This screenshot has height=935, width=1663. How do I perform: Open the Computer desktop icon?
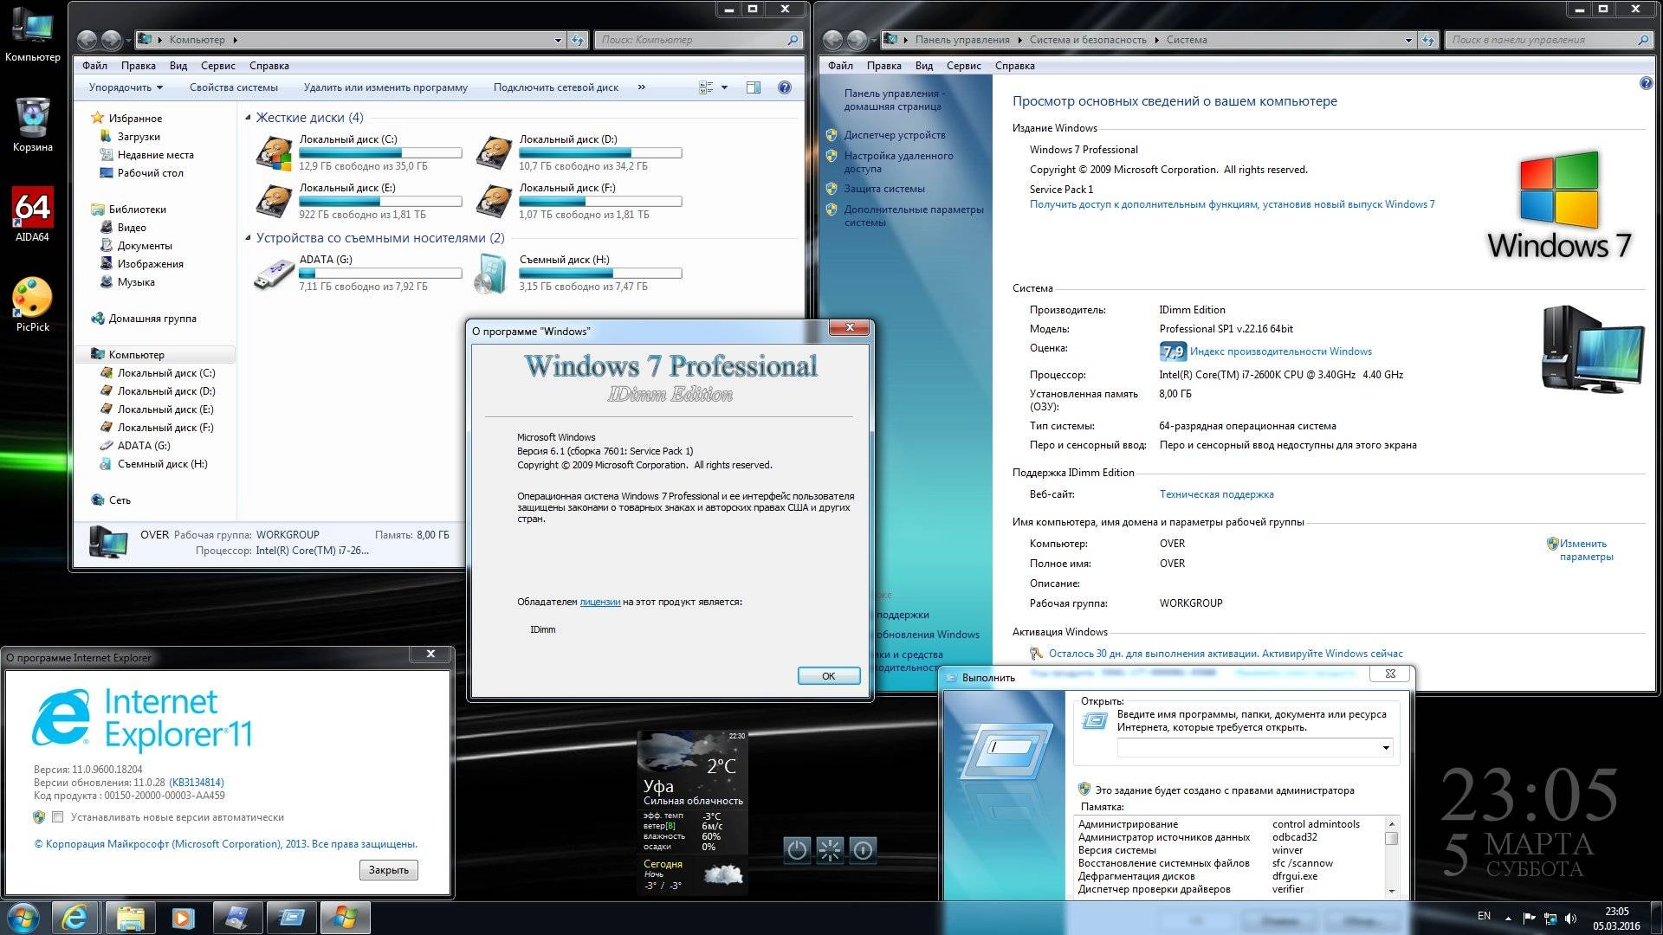tap(33, 35)
